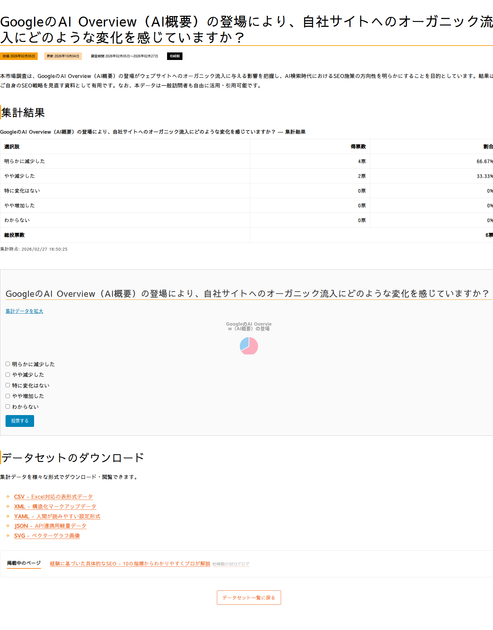Click the 柏崎剛のSEOブログ source text
Screen dimensions: 493x630
point(231,564)
